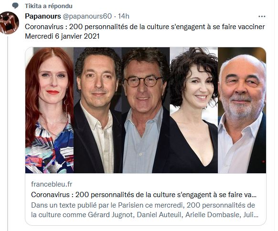This screenshot has height=231, width=278.
Task: Click the vertical thread line below avatar
Action: [x=8, y=133]
